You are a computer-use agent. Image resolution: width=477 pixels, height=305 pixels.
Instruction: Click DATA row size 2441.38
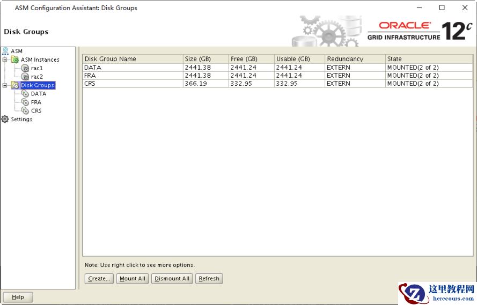206,67
